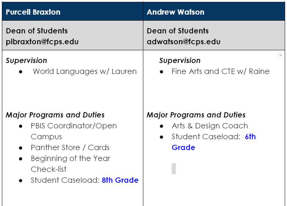
Task: Click the Andrew Watson header cell
Action: (176, 12)
